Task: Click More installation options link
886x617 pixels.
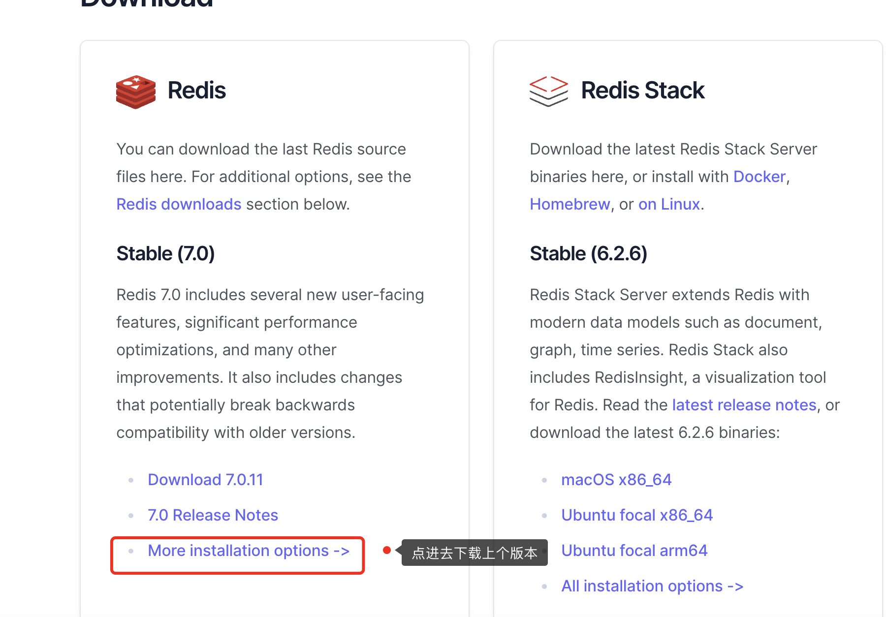Action: click(249, 551)
